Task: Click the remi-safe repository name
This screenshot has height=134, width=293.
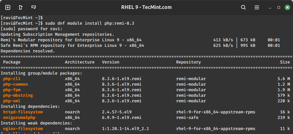Action: point(187,118)
